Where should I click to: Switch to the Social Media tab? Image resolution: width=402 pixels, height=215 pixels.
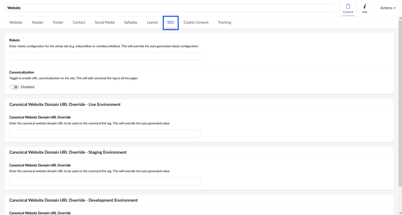pos(104,23)
